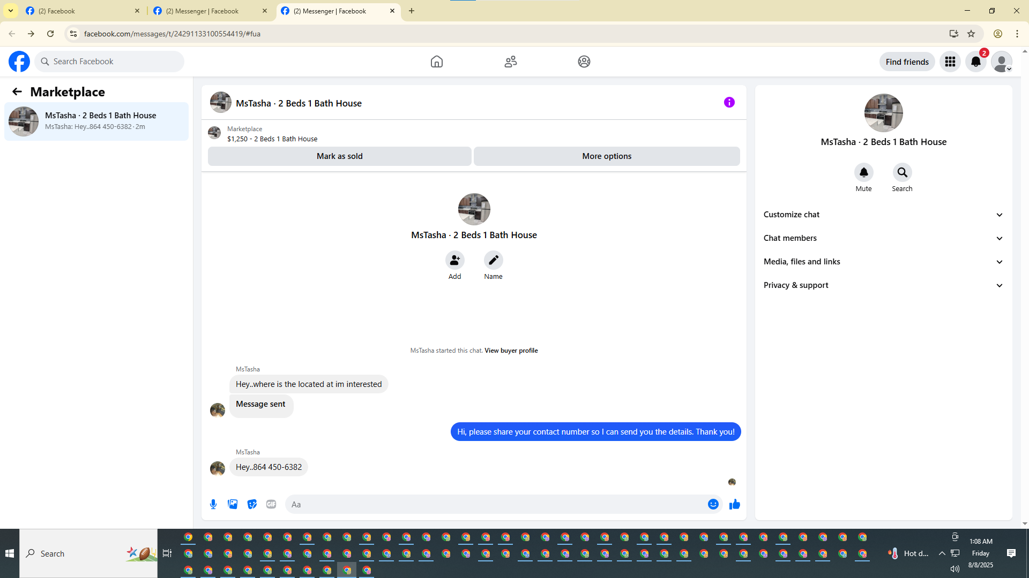Open the Facebook menu grid icon
The image size is (1029, 578).
(950, 62)
